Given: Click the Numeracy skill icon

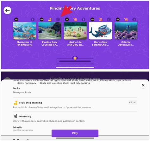Looking at the screenshot, I should (x=16, y=116).
